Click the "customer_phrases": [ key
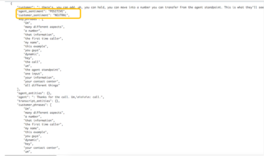The height and width of the screenshot is (156, 264). pos(34,105)
